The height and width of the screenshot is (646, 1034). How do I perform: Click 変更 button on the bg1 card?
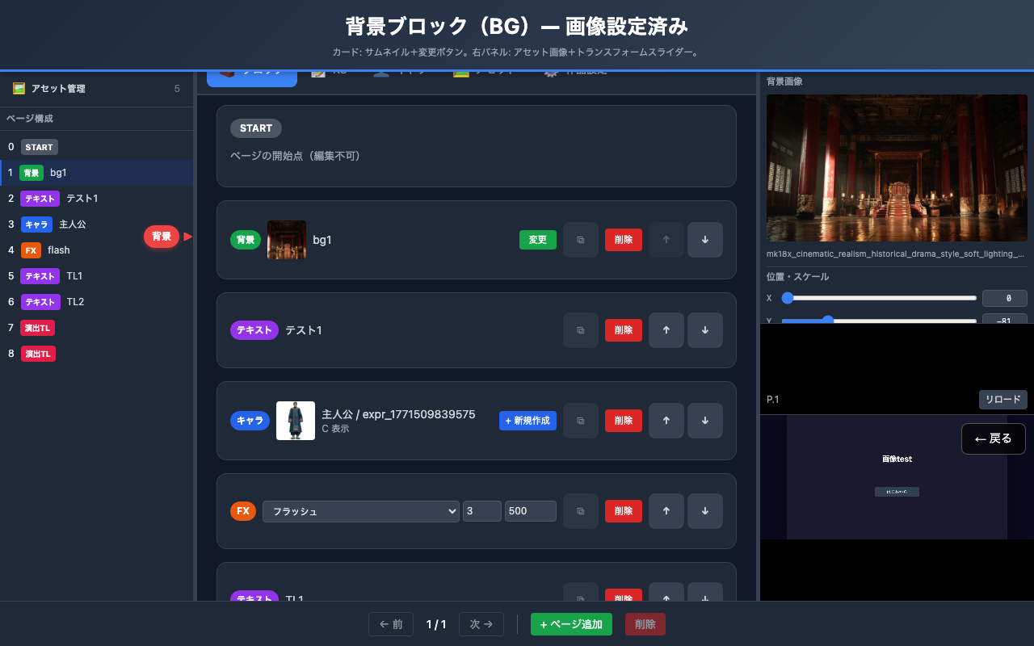pos(538,240)
